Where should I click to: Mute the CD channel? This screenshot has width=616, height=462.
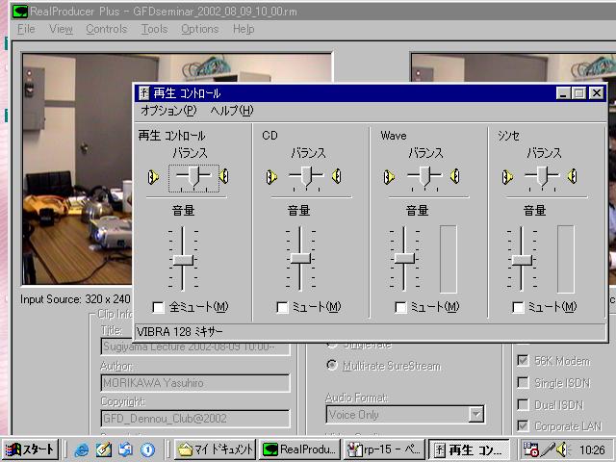[x=282, y=307]
